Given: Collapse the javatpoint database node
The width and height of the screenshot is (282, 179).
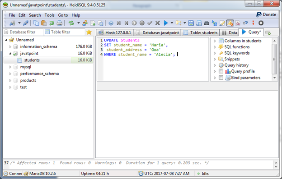Looking at the screenshot, I should [10, 54].
